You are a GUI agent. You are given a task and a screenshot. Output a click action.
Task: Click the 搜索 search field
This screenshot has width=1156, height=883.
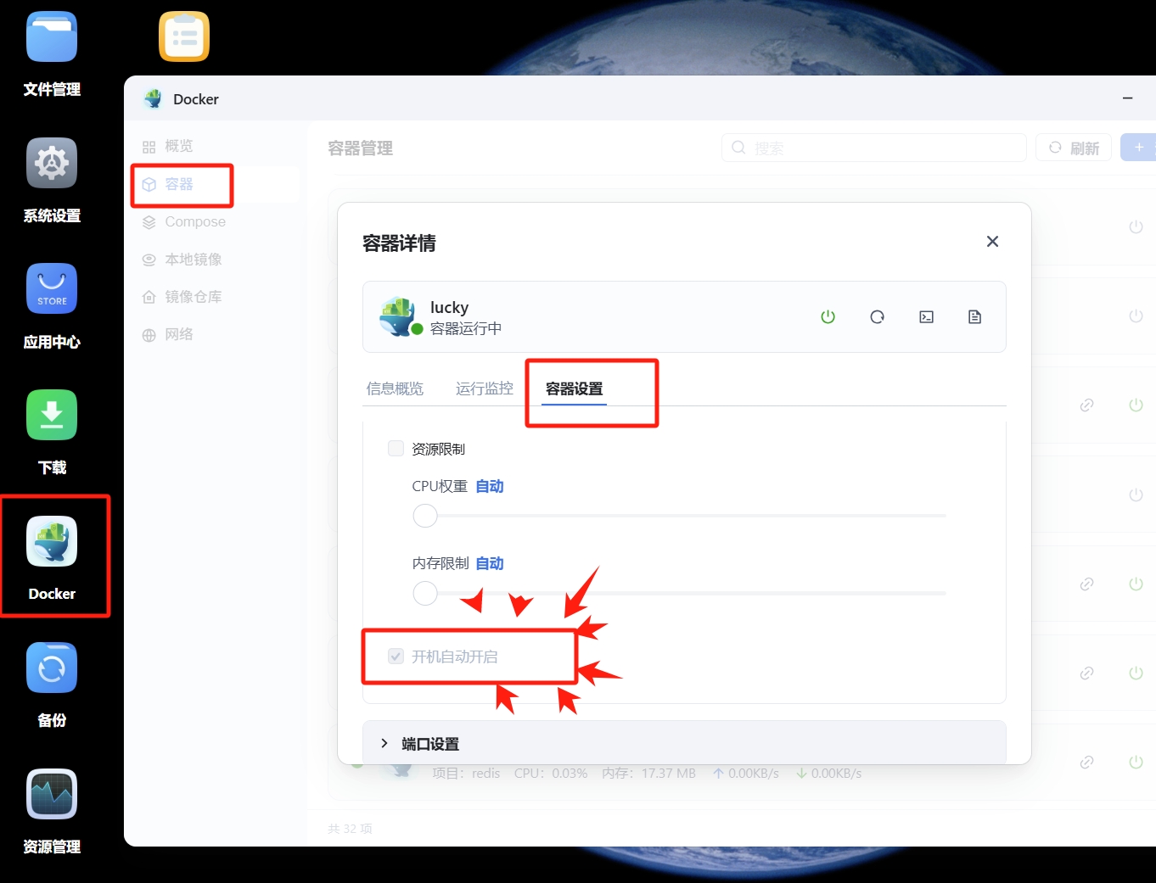(874, 148)
